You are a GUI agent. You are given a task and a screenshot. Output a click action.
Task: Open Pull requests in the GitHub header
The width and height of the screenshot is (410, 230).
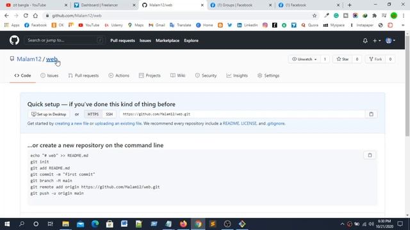122,41
